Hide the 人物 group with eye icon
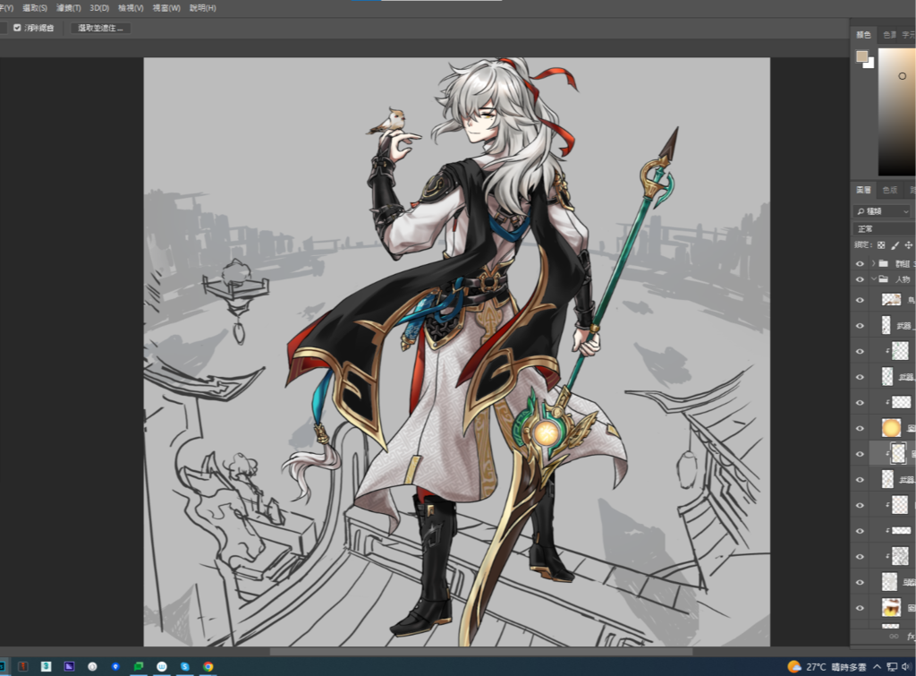The width and height of the screenshot is (916, 676). click(860, 279)
